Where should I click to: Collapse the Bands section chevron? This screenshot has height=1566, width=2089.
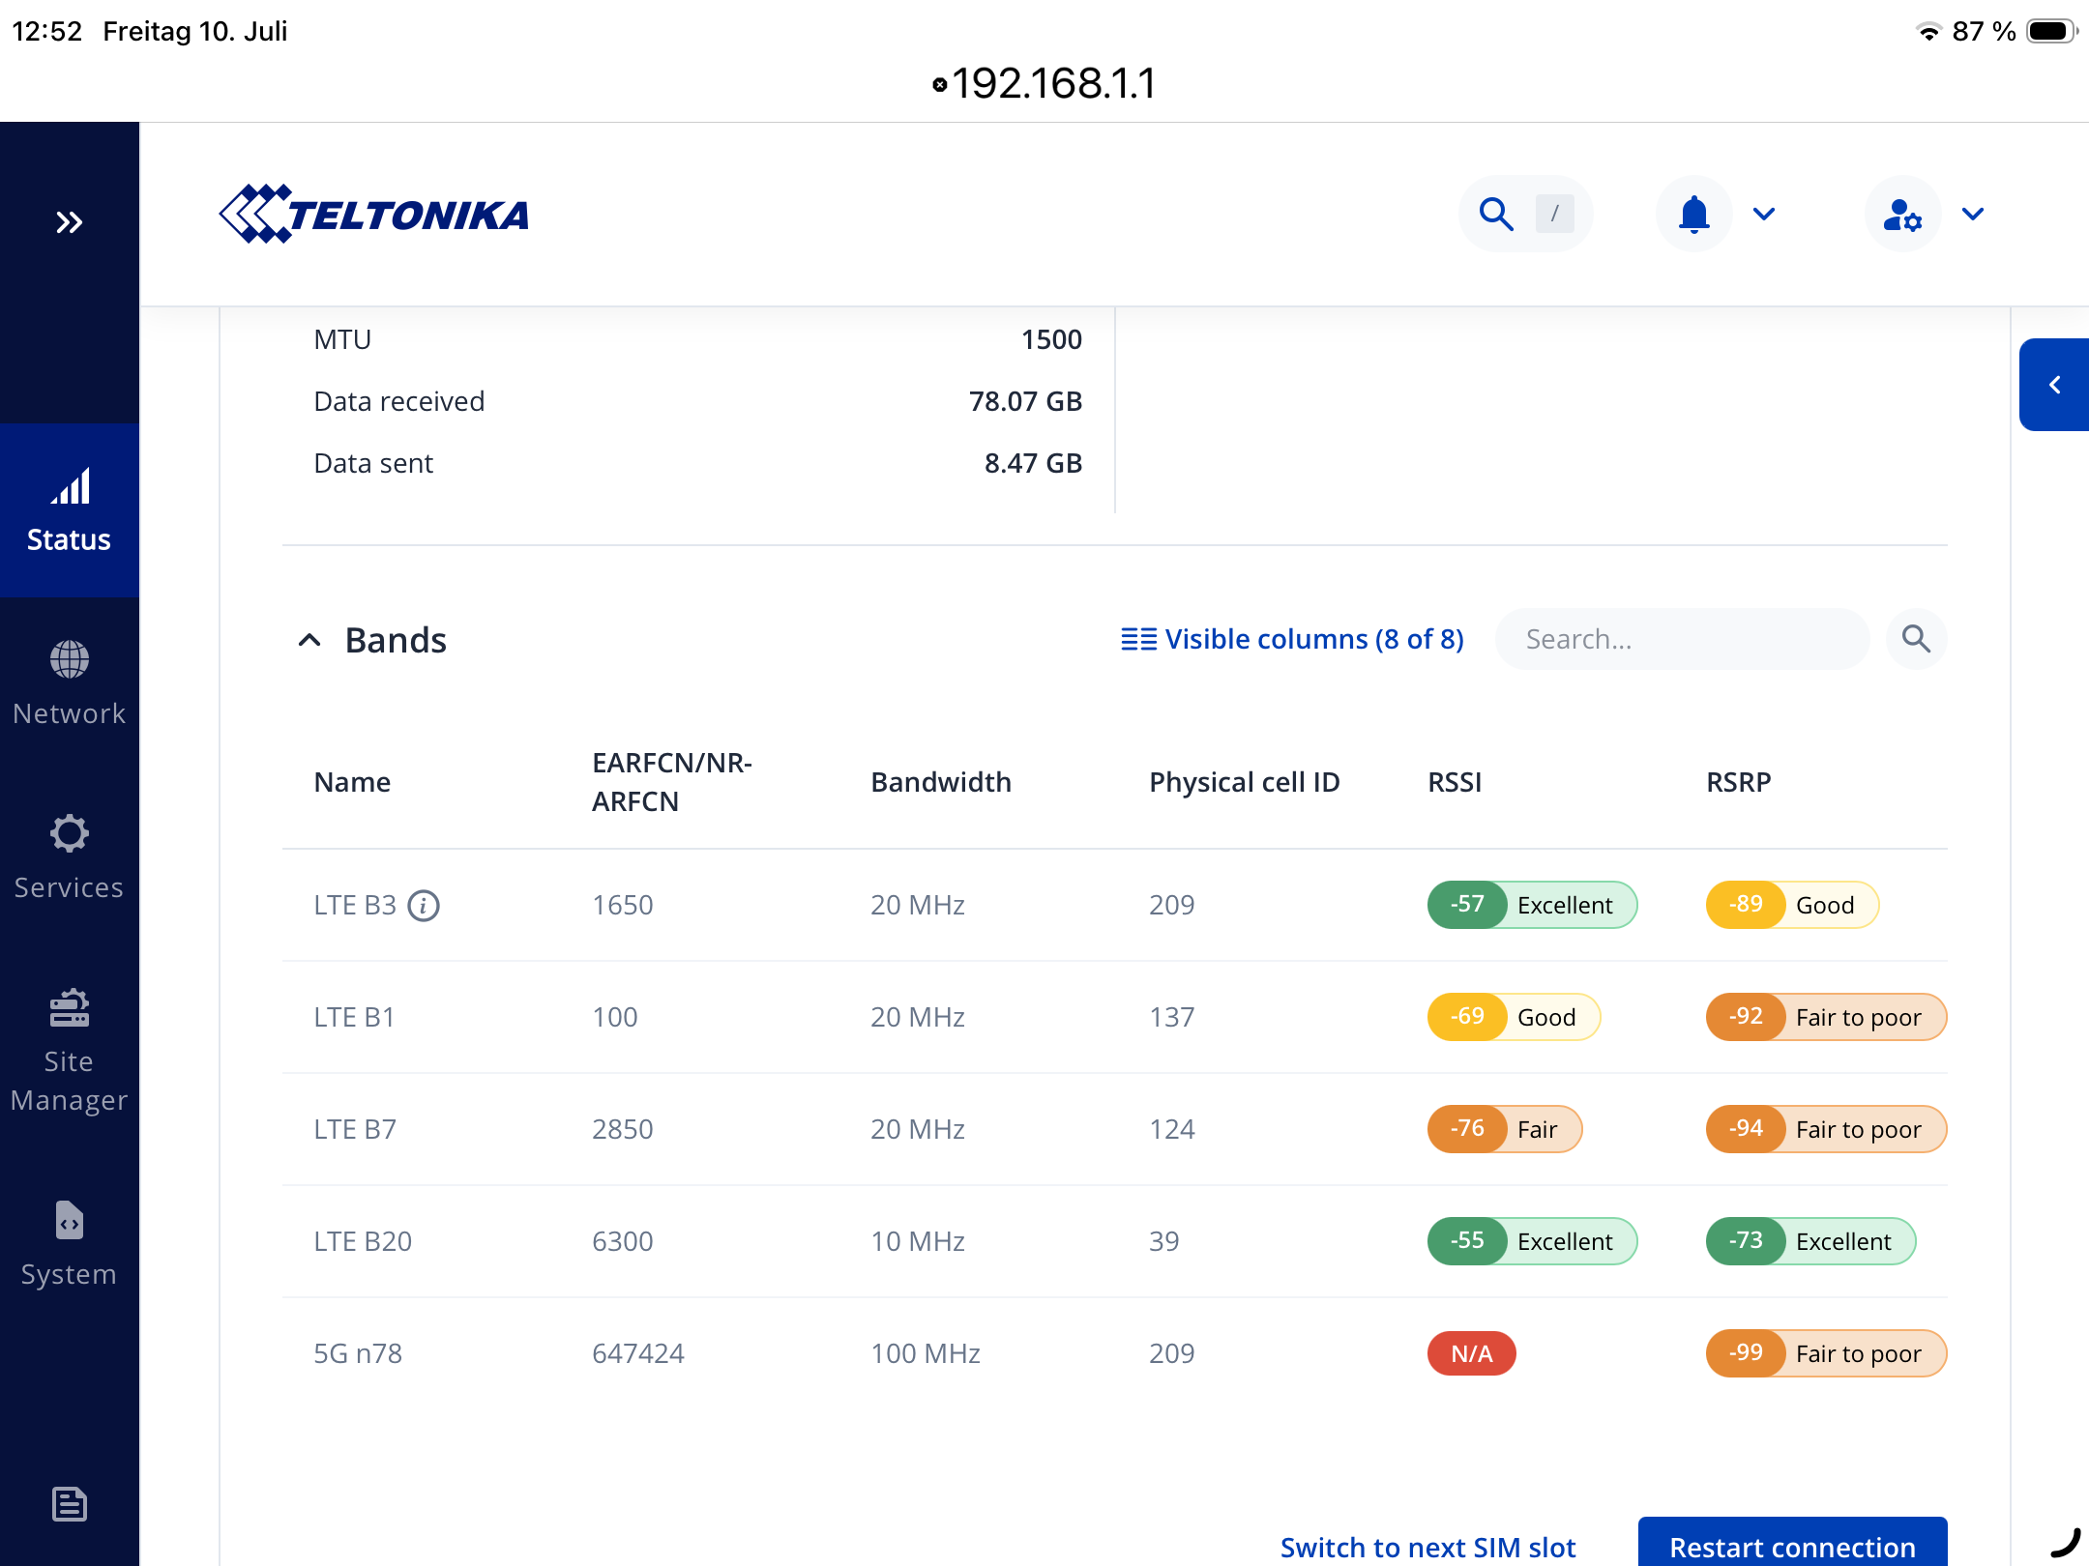tap(309, 640)
